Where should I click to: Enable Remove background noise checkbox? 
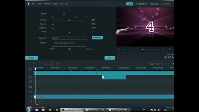click(53, 43)
